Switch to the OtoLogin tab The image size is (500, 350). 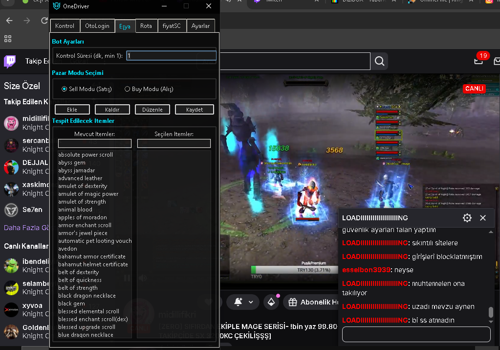(97, 26)
